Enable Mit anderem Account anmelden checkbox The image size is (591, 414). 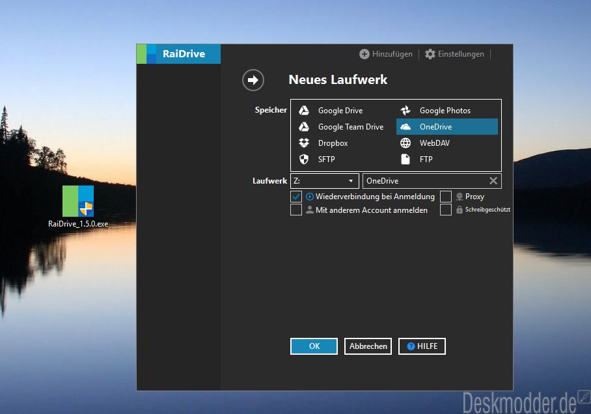296,210
